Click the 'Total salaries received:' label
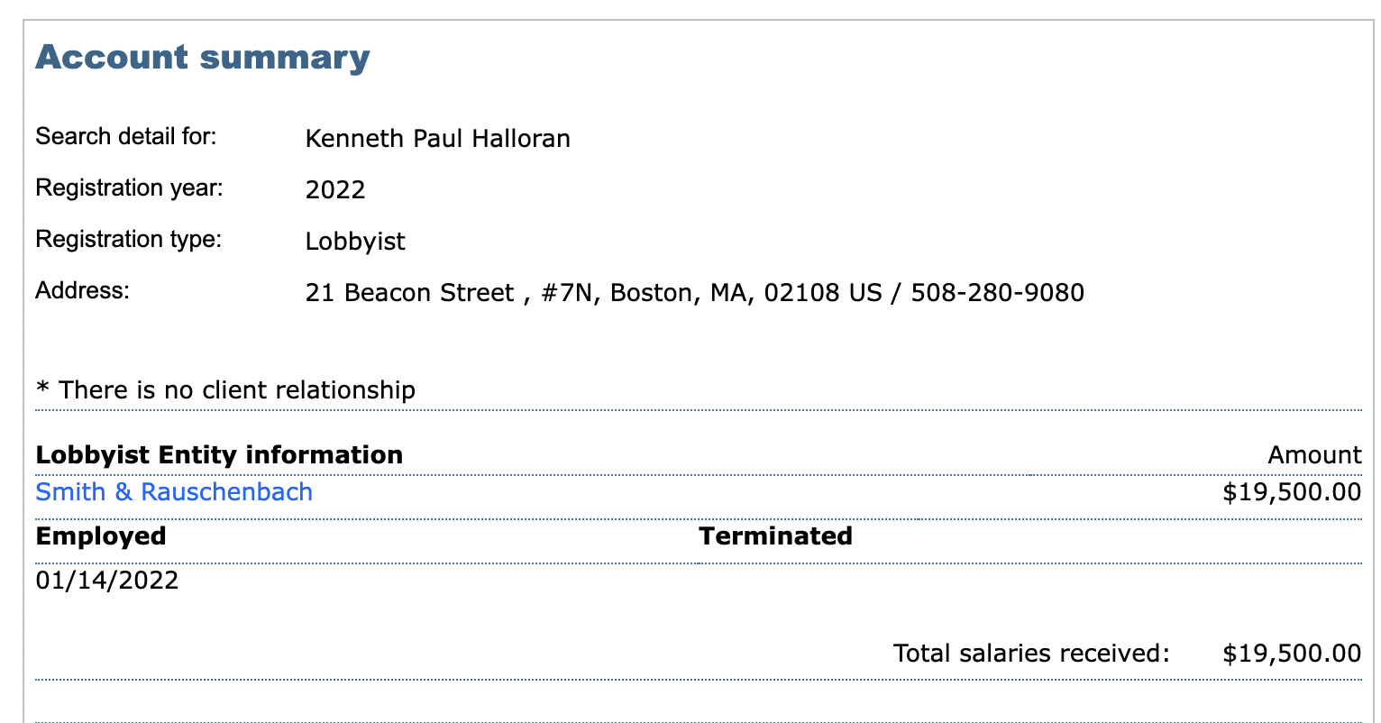The height and width of the screenshot is (723, 1381). click(1030, 653)
